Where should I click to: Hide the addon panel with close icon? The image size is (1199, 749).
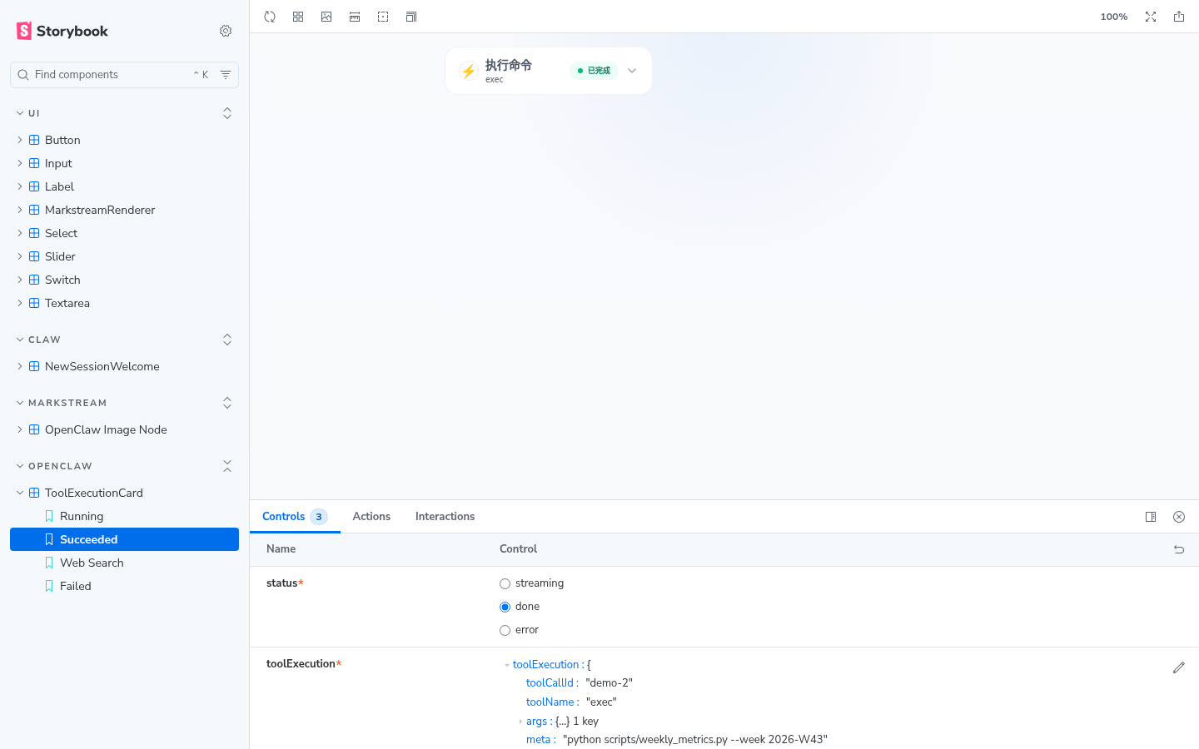point(1179,517)
